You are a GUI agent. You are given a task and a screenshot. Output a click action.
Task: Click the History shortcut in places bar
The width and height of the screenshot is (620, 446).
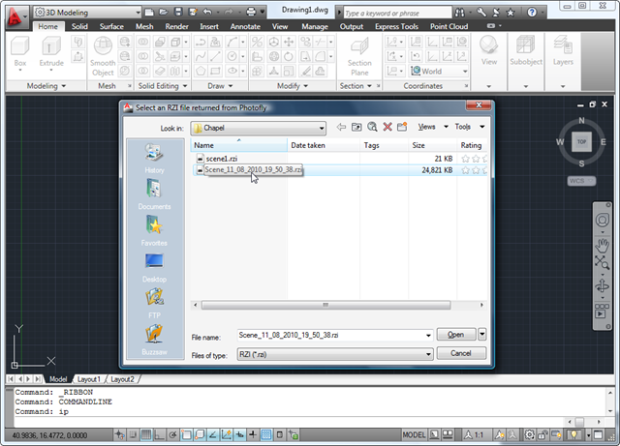[x=154, y=156]
